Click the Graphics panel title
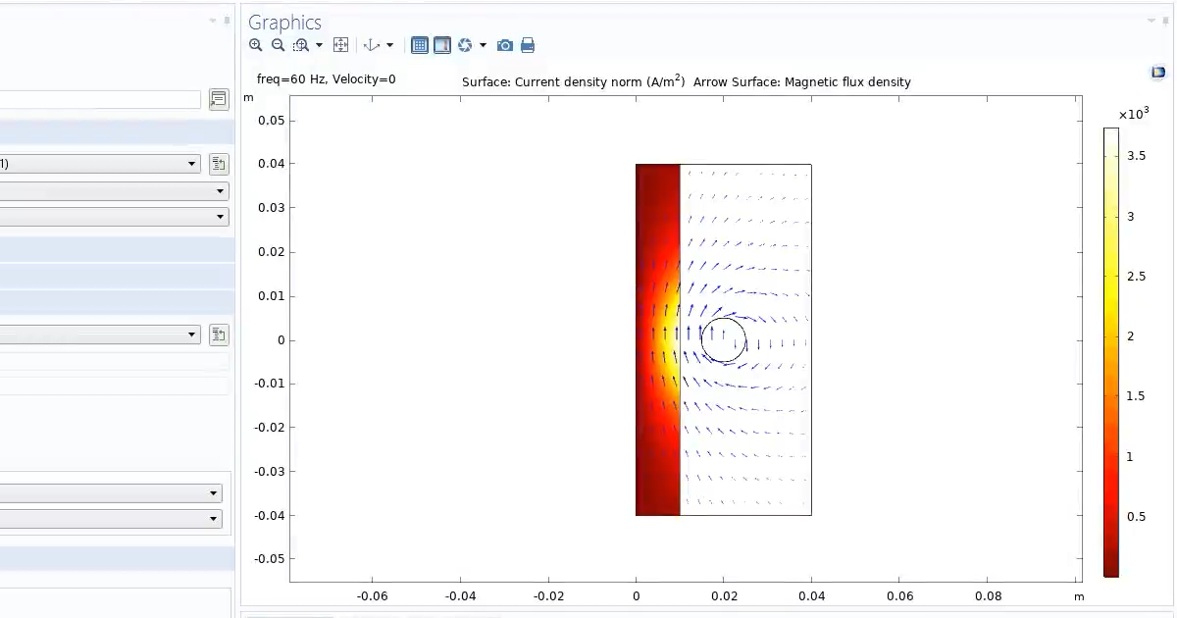Viewport: 1177px width, 618px height. pyautogui.click(x=284, y=22)
